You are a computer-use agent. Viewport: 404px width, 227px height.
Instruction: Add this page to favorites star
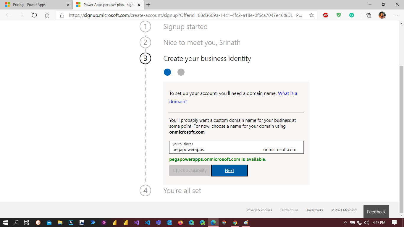coord(311,15)
